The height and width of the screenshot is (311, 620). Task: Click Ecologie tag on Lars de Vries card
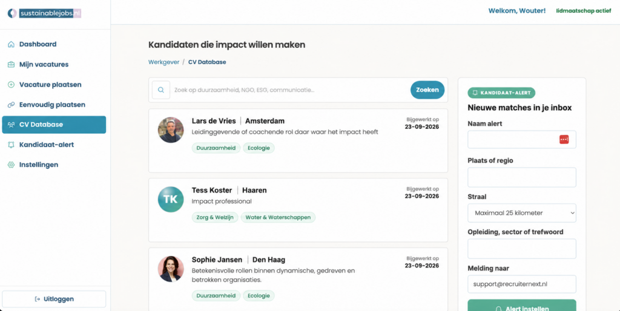coord(259,148)
